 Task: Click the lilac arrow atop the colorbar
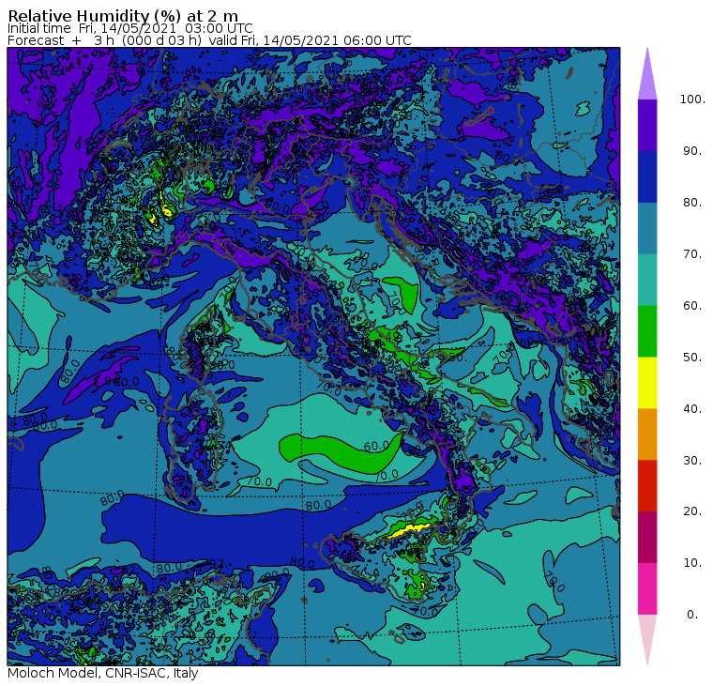point(647,75)
